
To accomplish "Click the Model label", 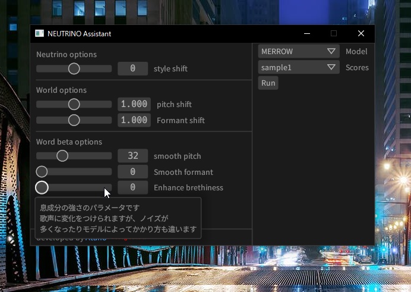I will coord(356,51).
